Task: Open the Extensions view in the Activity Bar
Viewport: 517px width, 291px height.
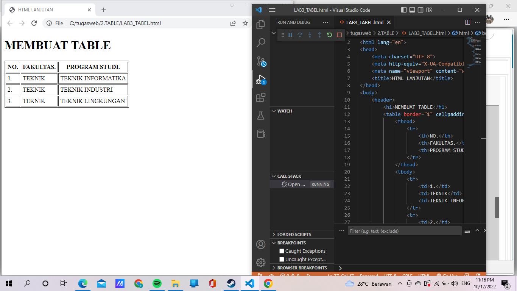Action: (x=261, y=97)
